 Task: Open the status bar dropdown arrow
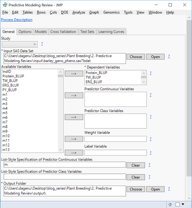tap(183, 204)
